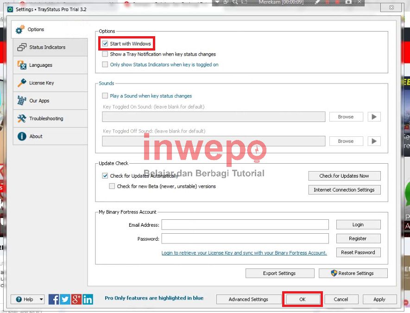The image size is (410, 313).
Task: Open the Google Plus icon link
Action: click(76, 299)
